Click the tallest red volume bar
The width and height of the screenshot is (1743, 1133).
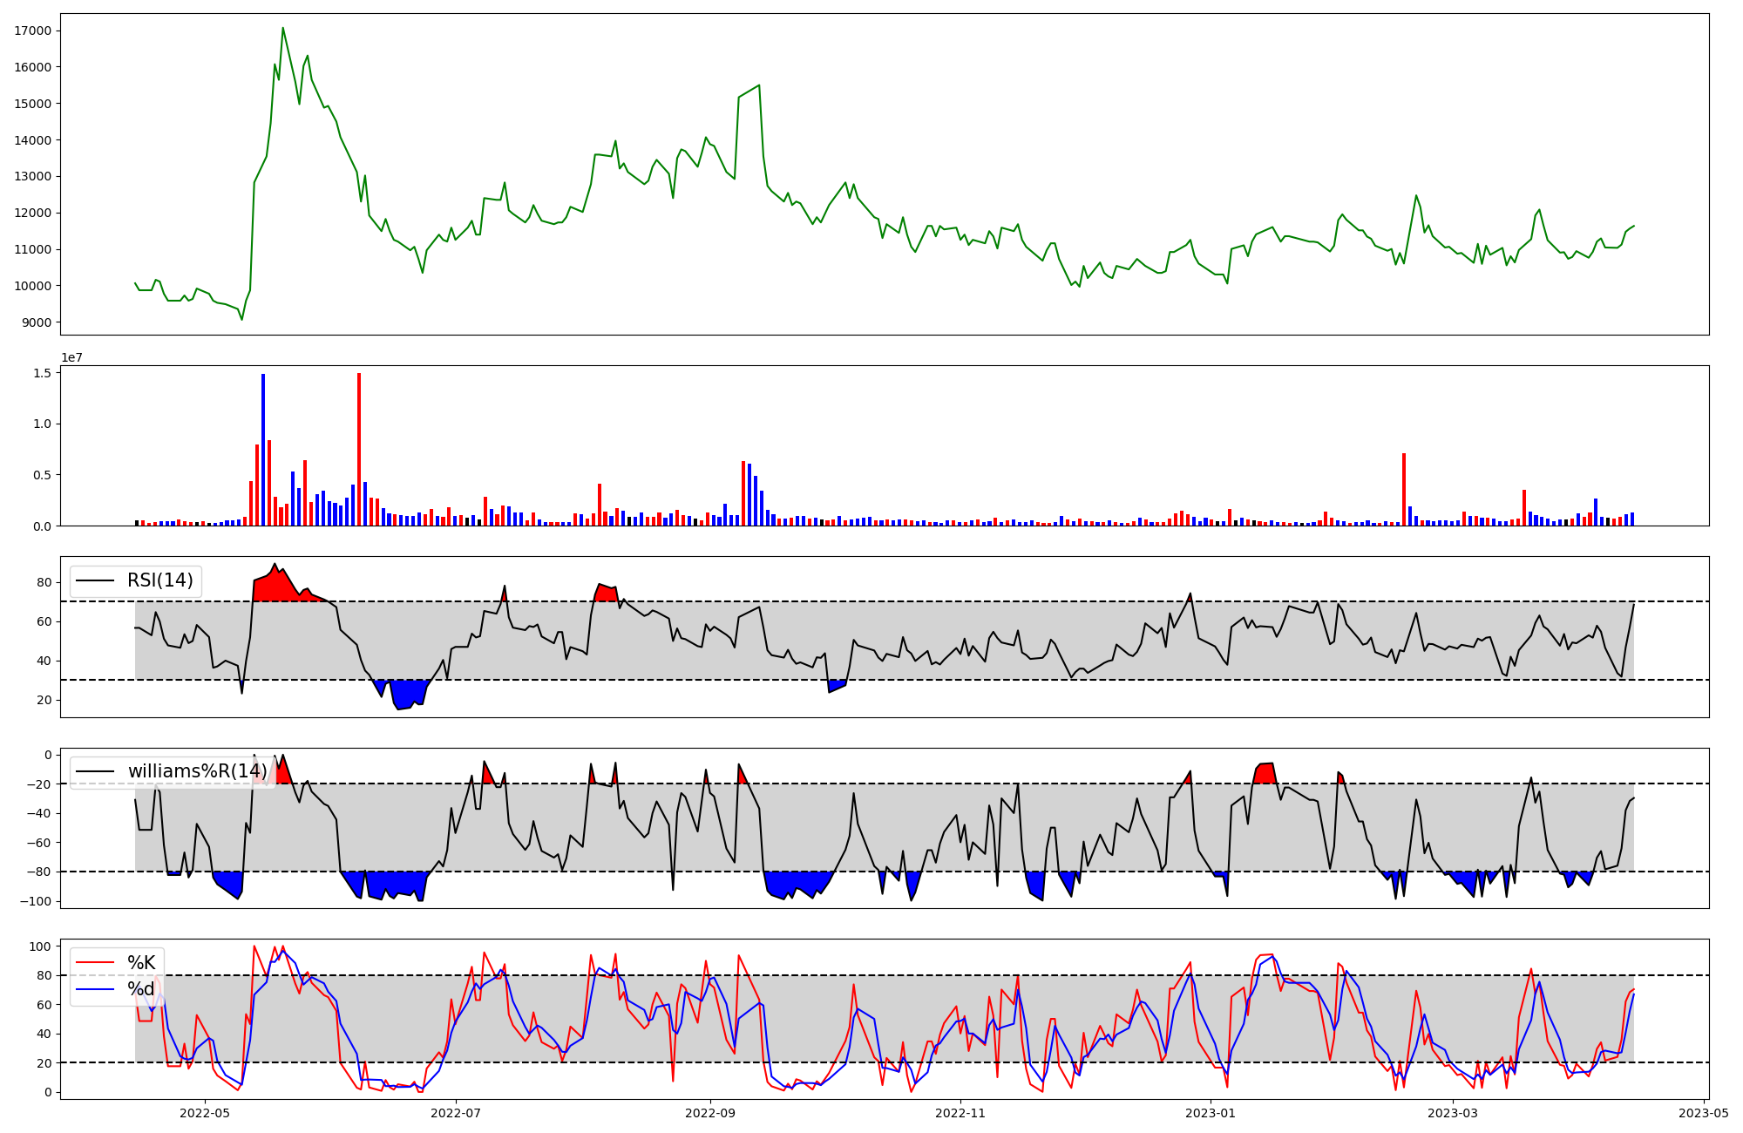point(359,450)
